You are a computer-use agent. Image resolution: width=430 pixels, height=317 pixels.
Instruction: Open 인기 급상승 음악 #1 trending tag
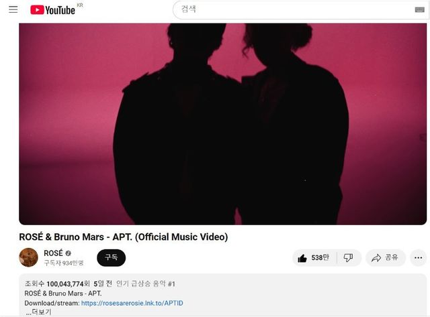(146, 283)
